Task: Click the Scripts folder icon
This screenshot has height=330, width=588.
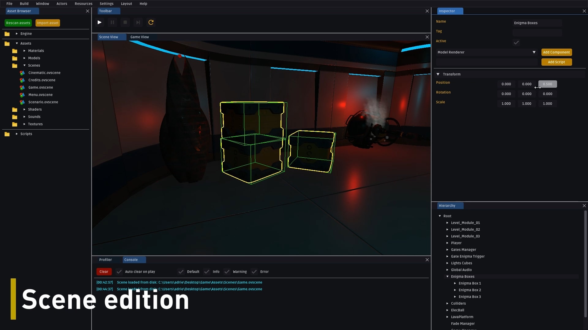Action: tap(7, 134)
